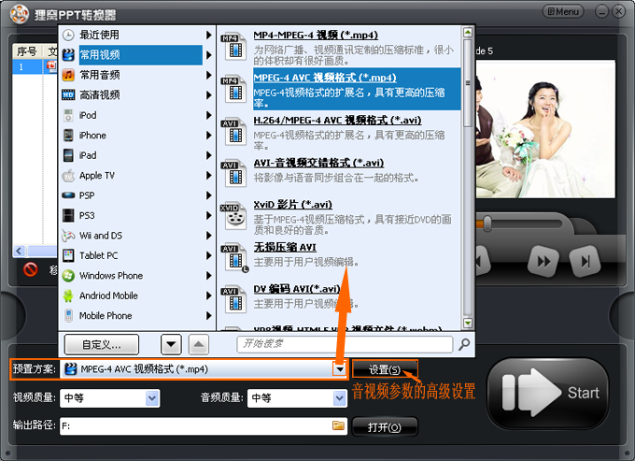
Task: Click the PSP console icon
Action: point(68,195)
